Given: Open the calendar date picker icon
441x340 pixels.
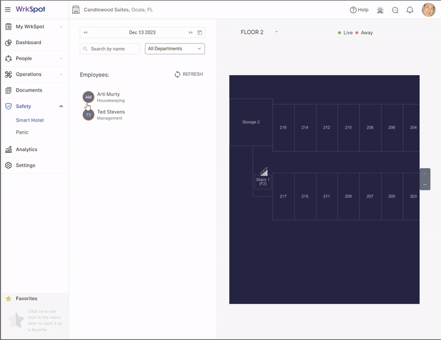Looking at the screenshot, I should click(x=200, y=33).
